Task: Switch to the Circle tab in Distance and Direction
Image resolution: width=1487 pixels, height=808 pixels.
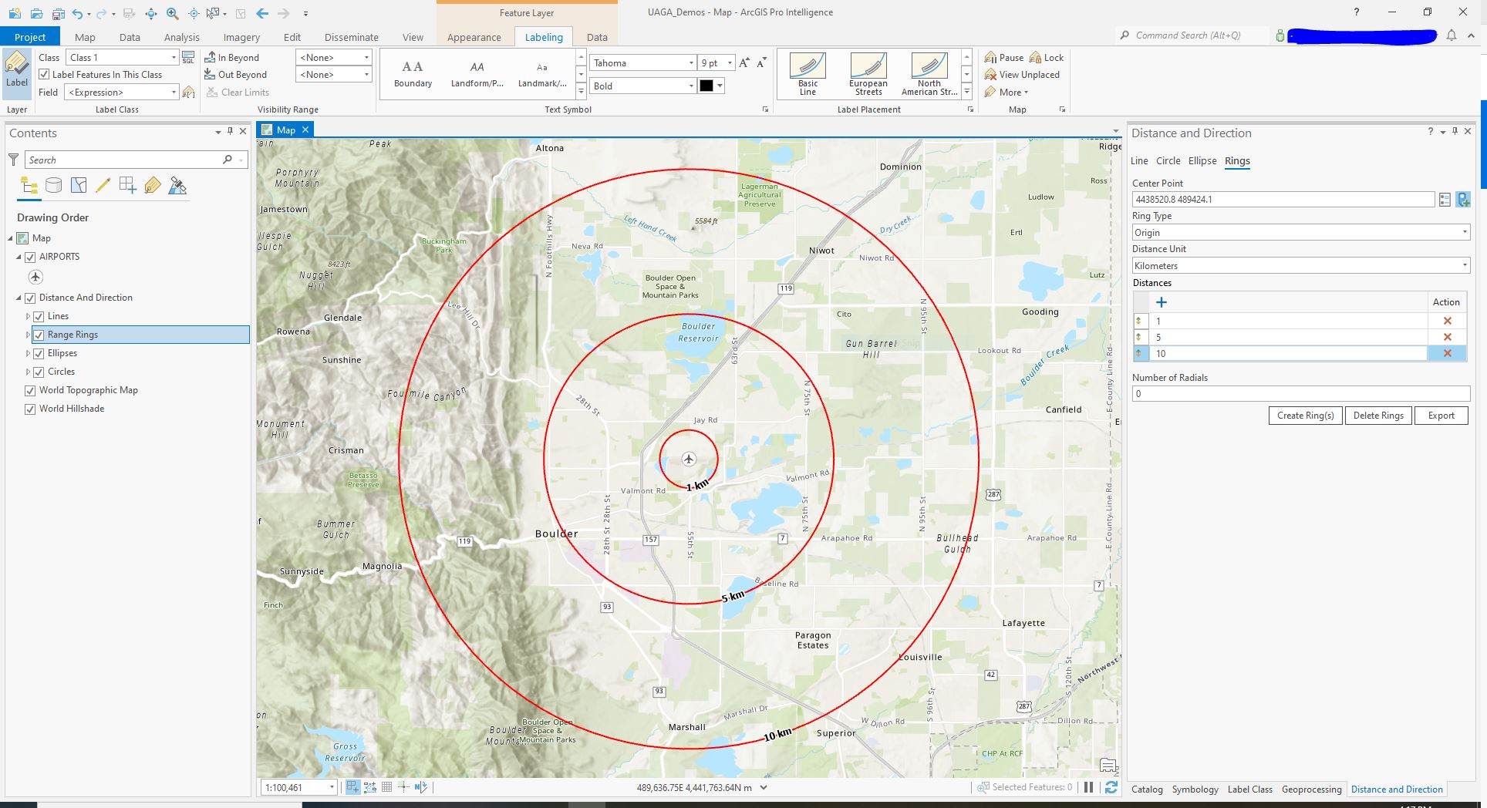Action: coord(1168,160)
